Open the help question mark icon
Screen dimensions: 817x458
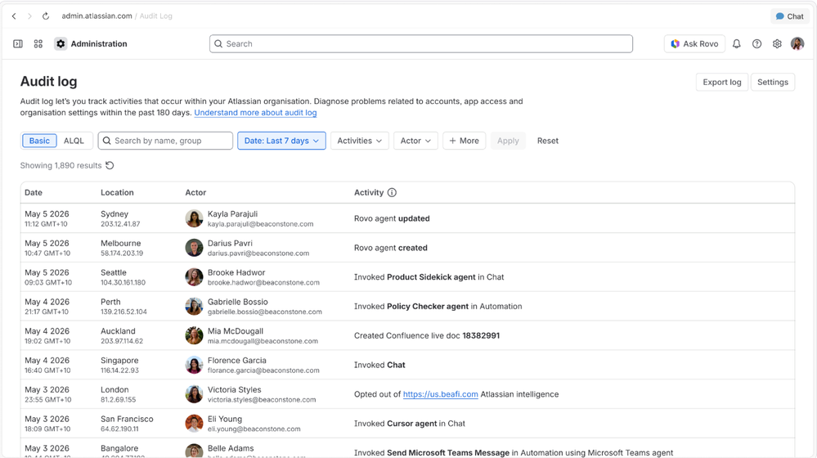click(756, 44)
